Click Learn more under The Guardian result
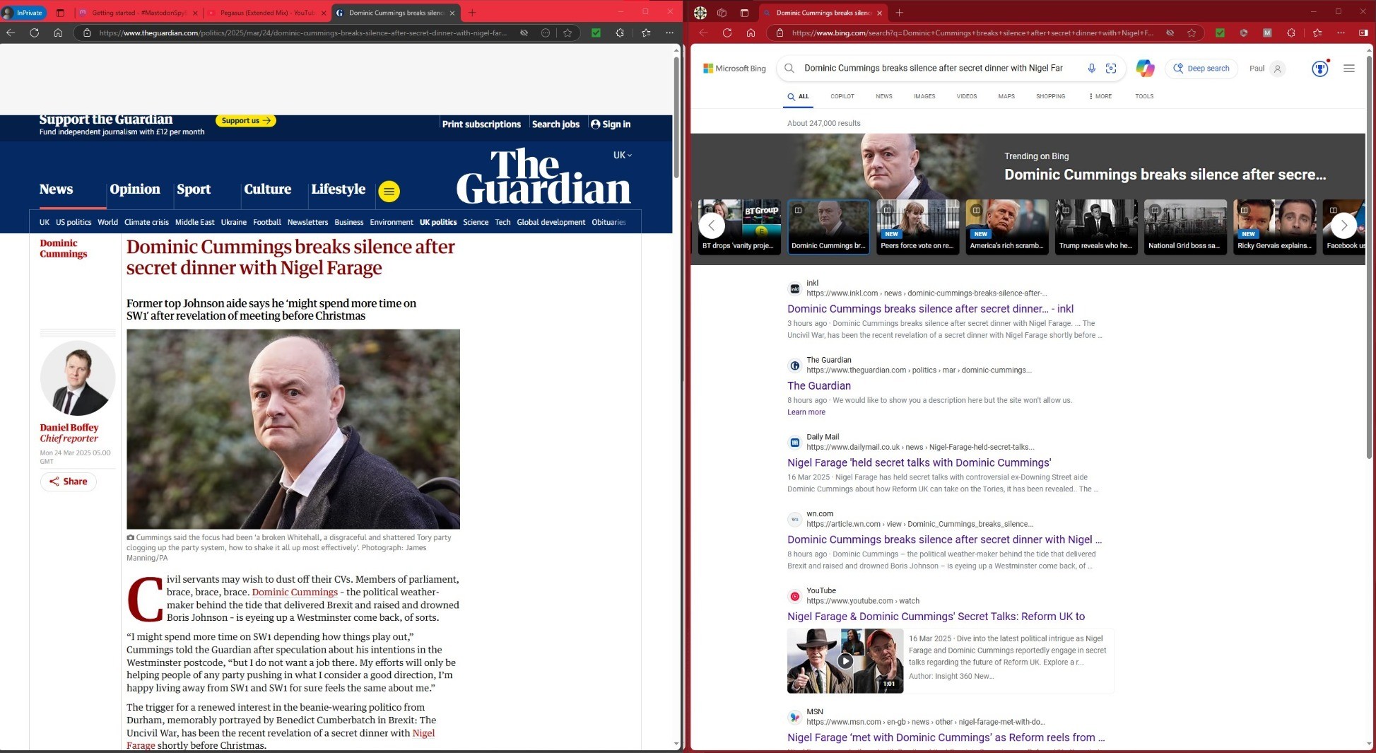Viewport: 1376px width, 753px height. click(806, 412)
